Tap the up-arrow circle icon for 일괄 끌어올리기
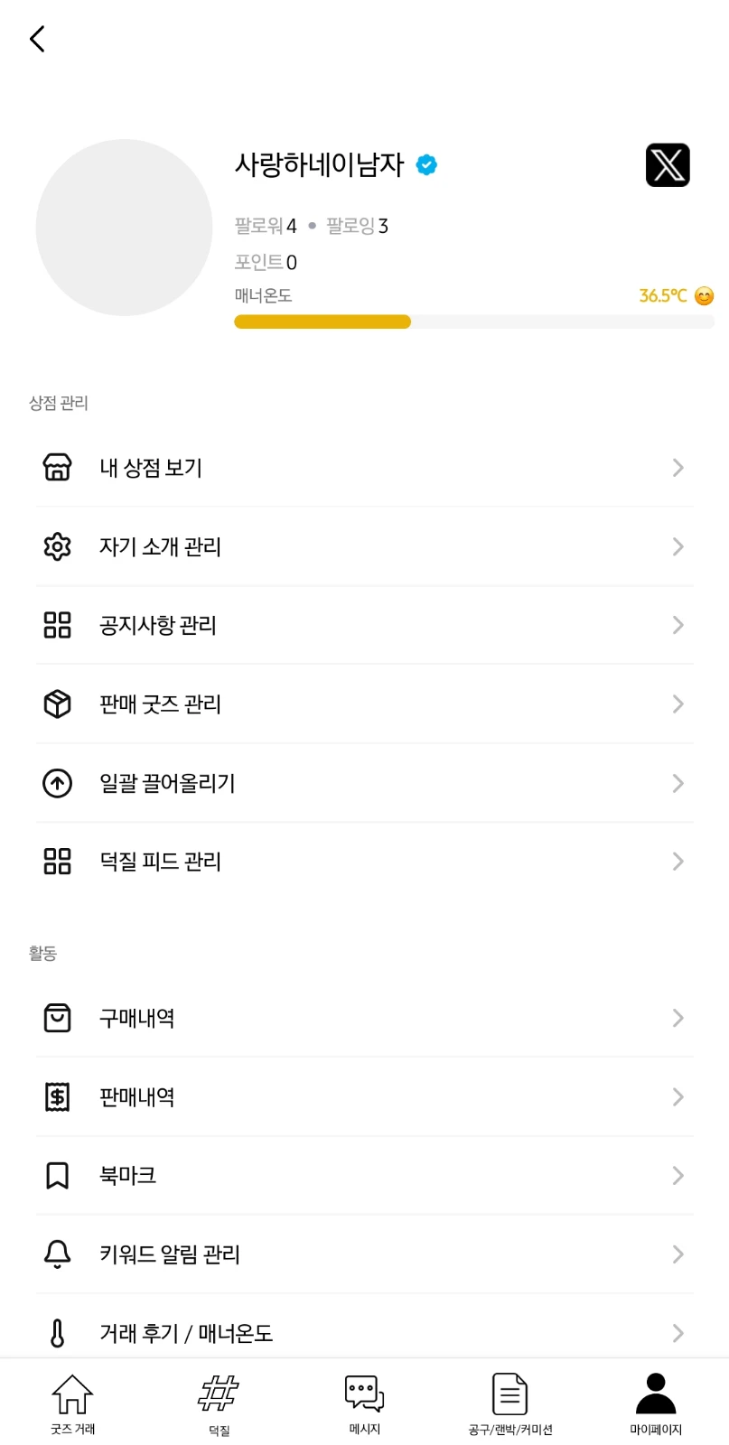The width and height of the screenshot is (729, 1445). coord(57,783)
